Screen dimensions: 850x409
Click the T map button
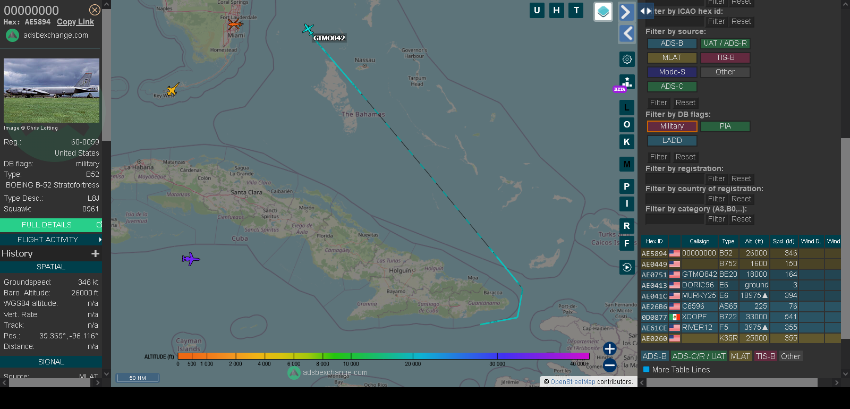click(576, 10)
